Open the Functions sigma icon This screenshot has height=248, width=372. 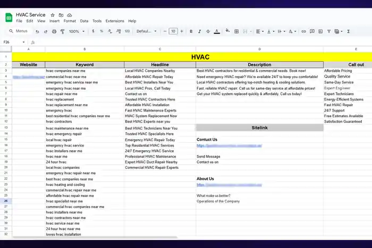[x=349, y=31]
